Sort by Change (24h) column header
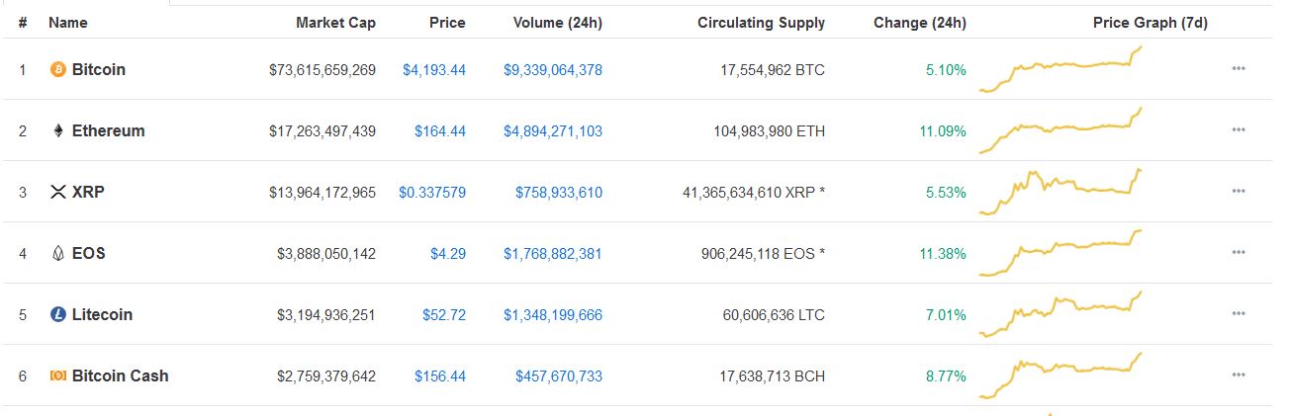The image size is (1289, 416). click(x=920, y=23)
